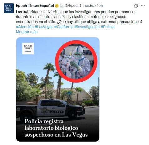Click the small affiliate badge beside the verified checkmark

point(62,6)
